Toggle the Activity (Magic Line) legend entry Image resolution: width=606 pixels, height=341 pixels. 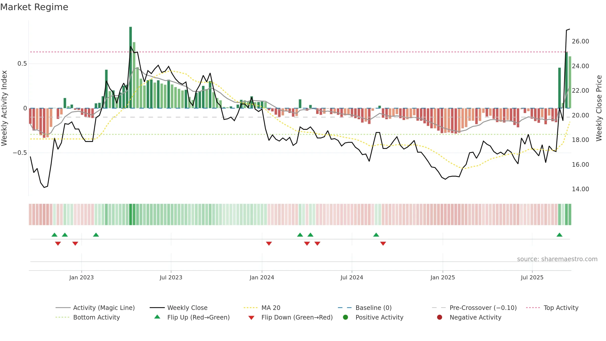pos(95,308)
